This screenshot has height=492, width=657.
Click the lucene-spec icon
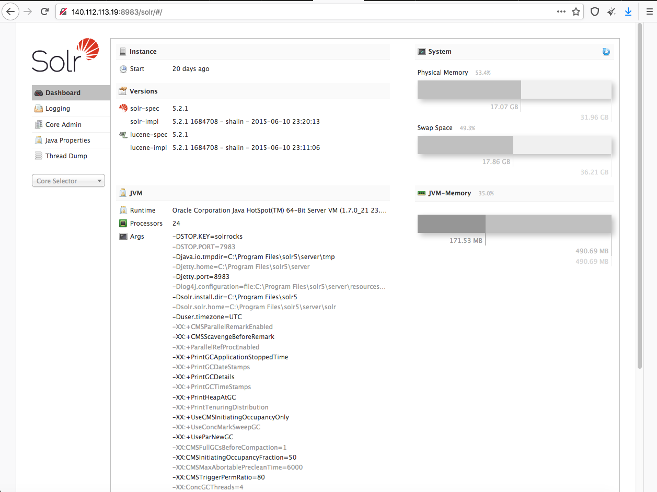point(123,134)
